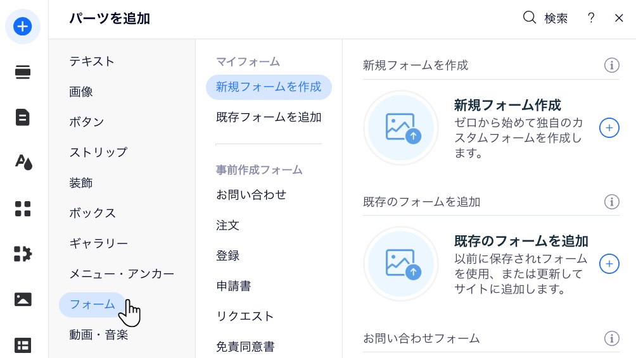Open the puzzle-piece icon in the sidebar
The height and width of the screenshot is (358, 636).
click(x=23, y=254)
